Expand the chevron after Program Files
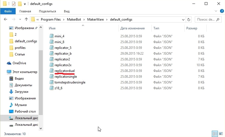225x137 pixels. (x=64, y=19)
